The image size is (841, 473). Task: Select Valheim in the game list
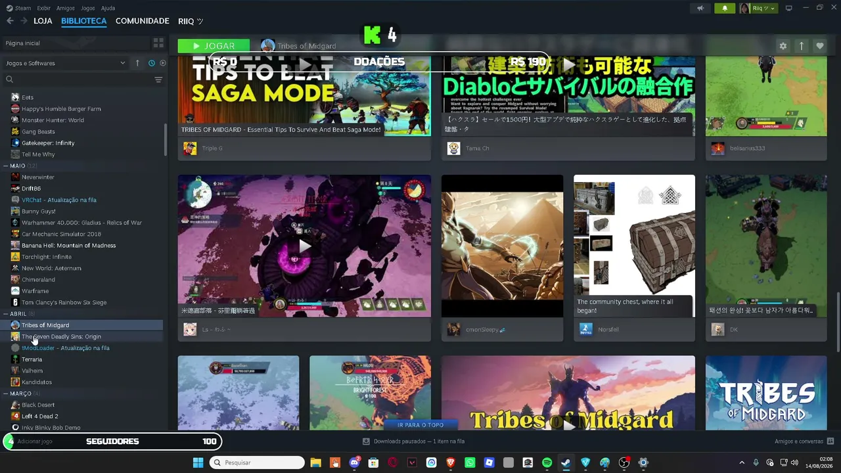coord(32,371)
